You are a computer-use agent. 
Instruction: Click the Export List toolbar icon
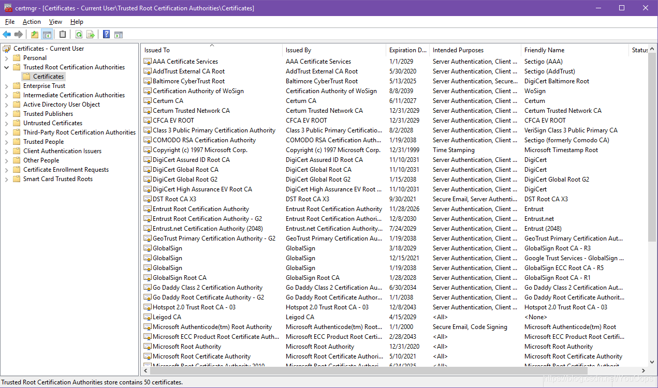[91, 35]
